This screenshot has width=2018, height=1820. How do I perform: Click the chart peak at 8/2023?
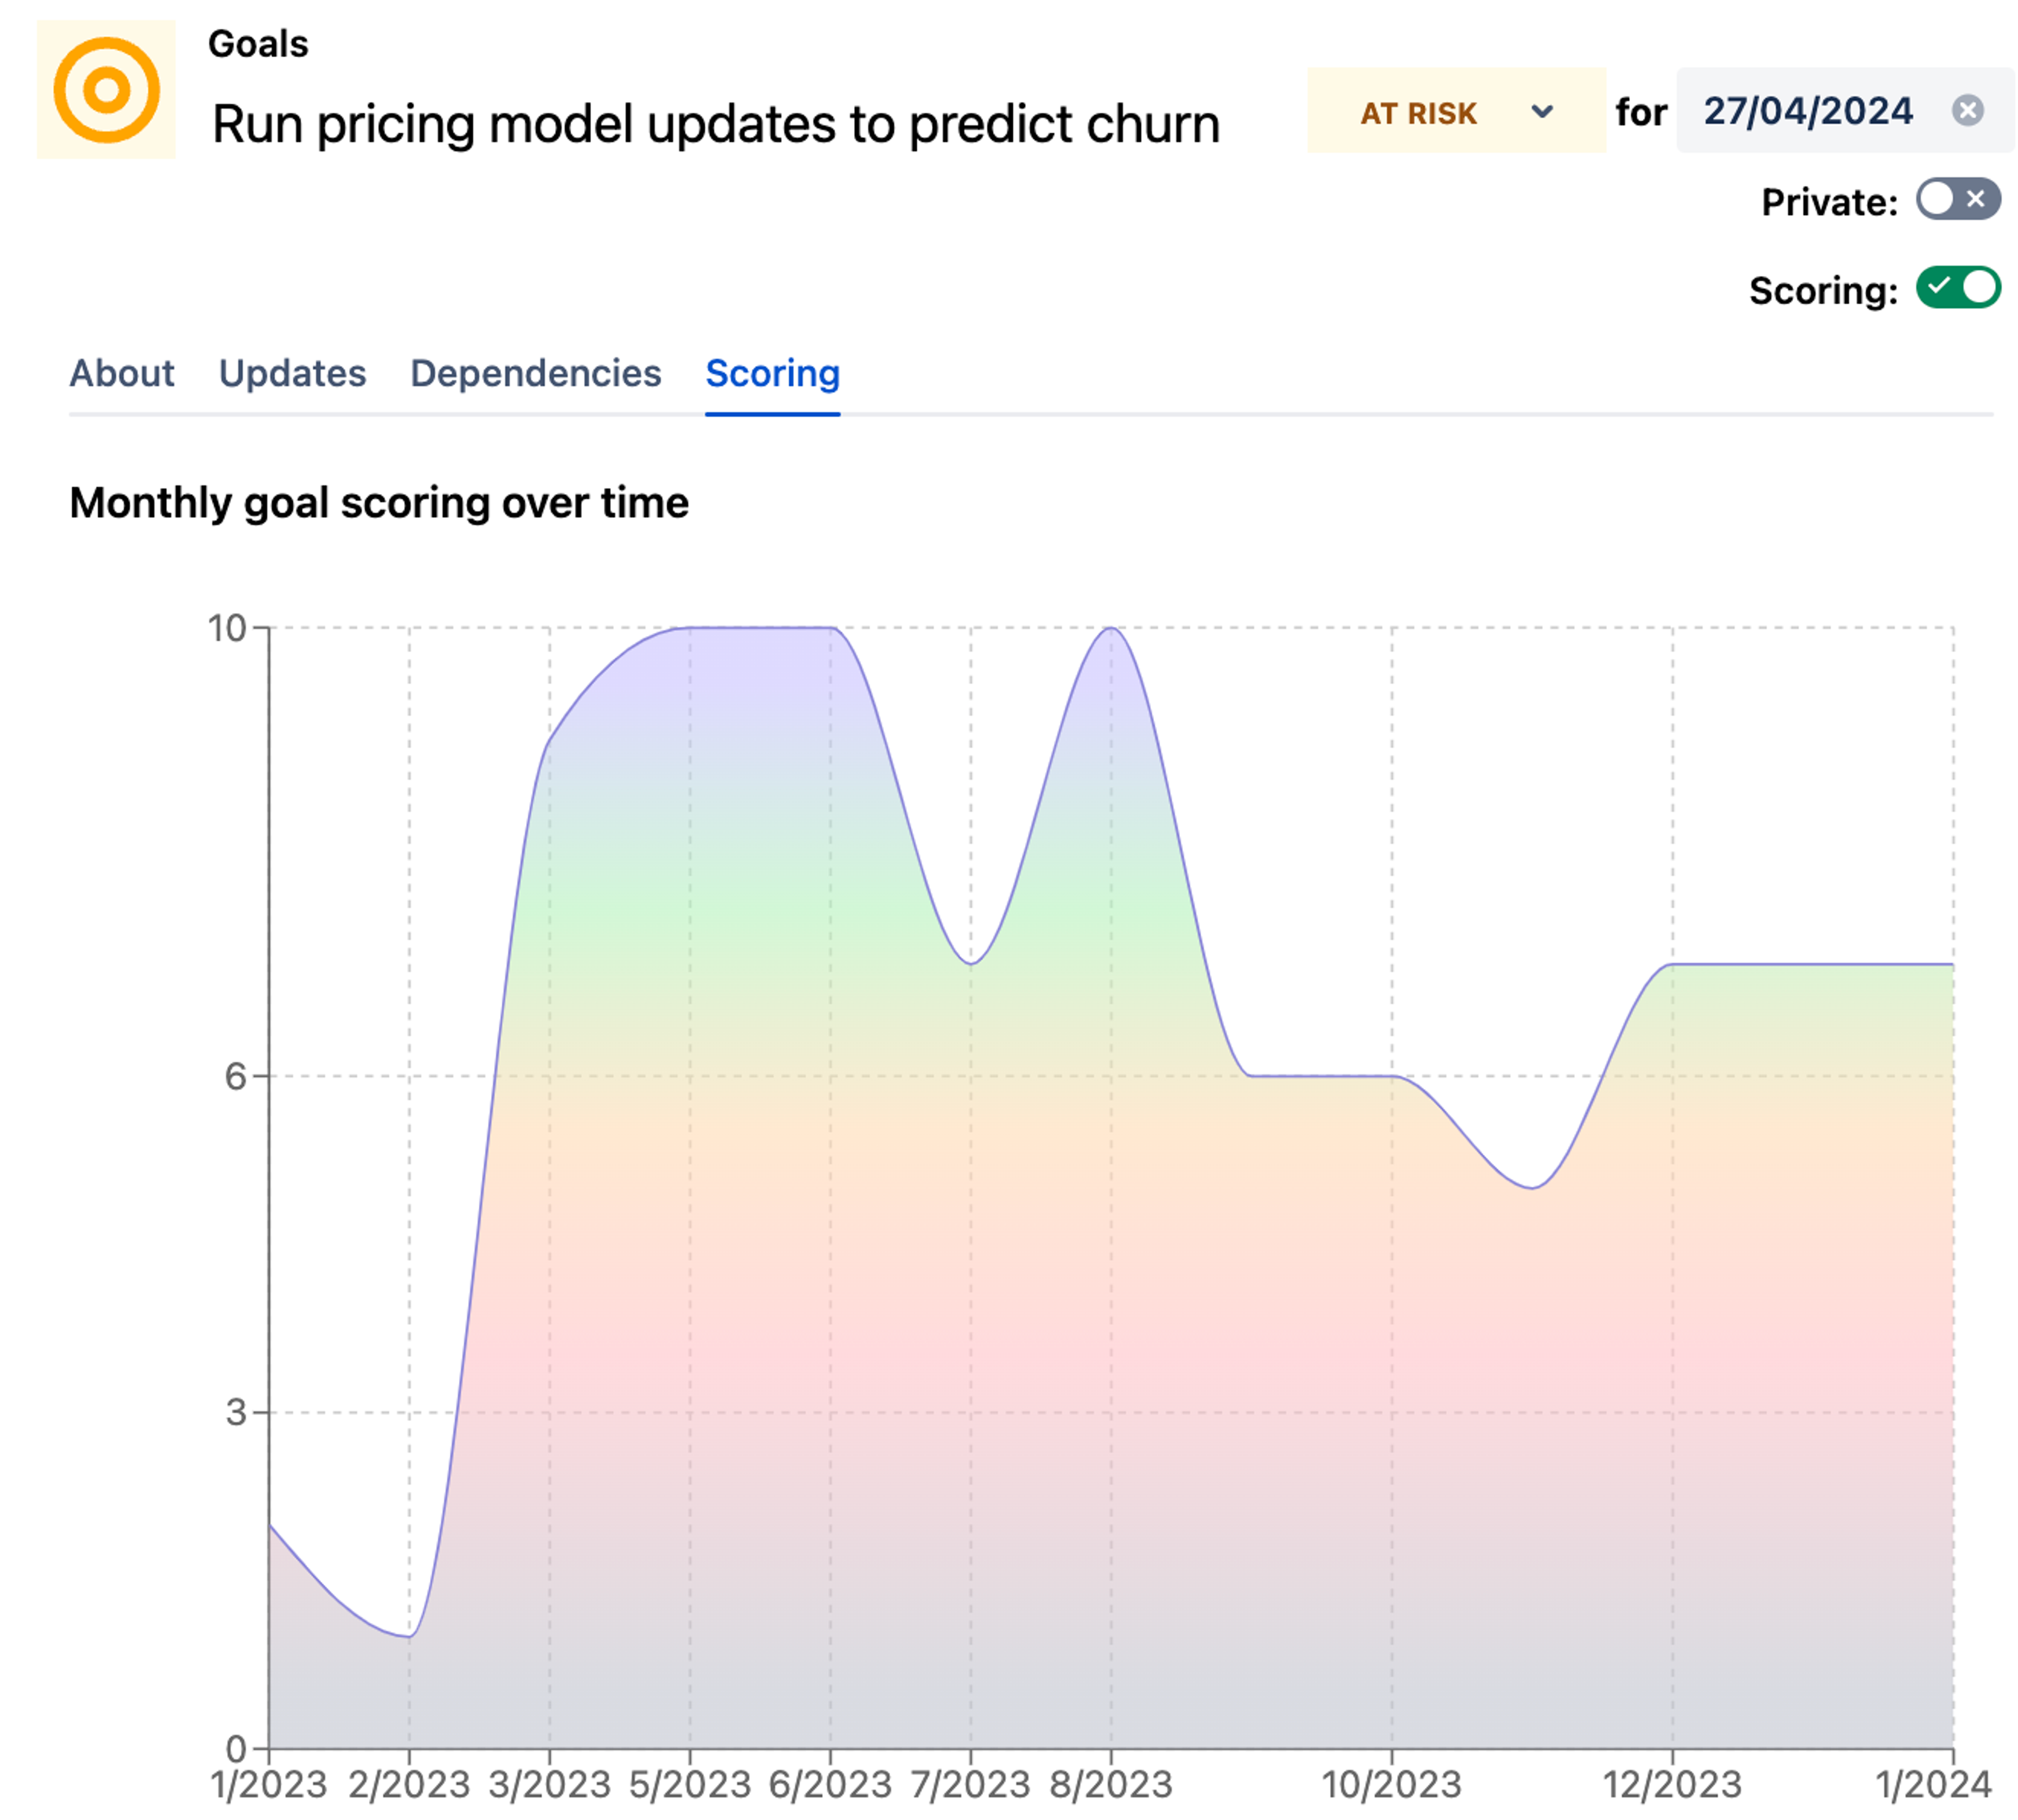tap(1110, 629)
